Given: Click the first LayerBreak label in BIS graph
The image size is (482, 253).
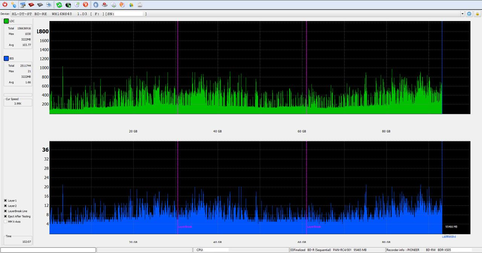Looking at the screenshot, I should (185, 227).
